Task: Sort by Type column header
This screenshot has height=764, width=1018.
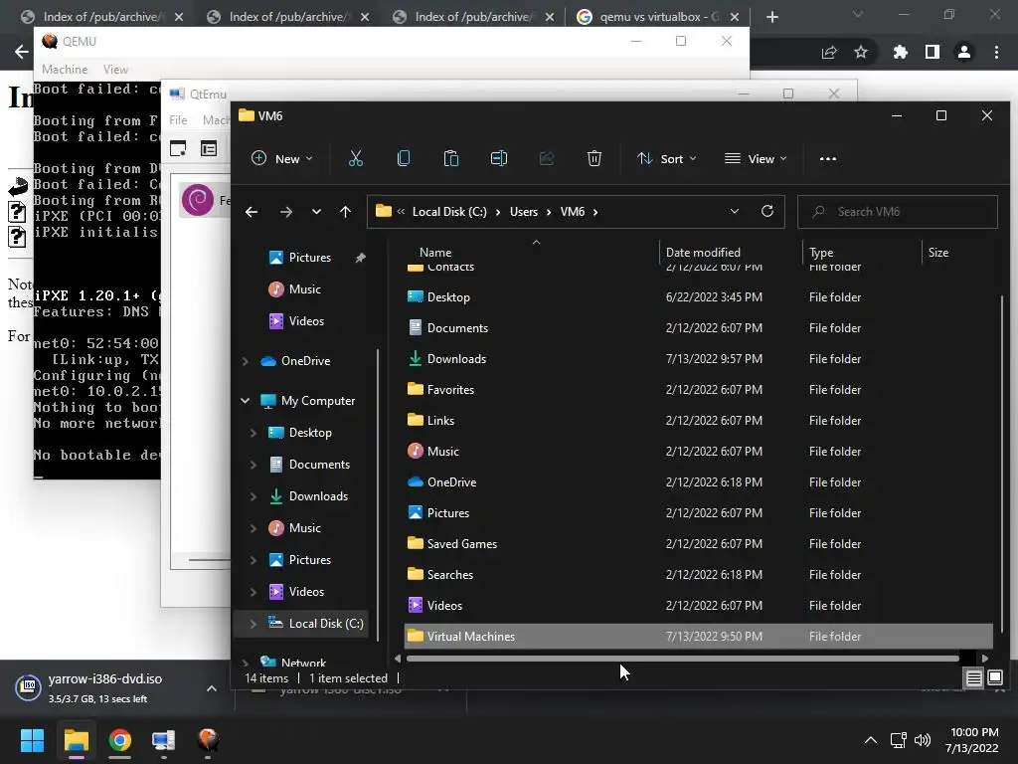Action: tap(820, 252)
